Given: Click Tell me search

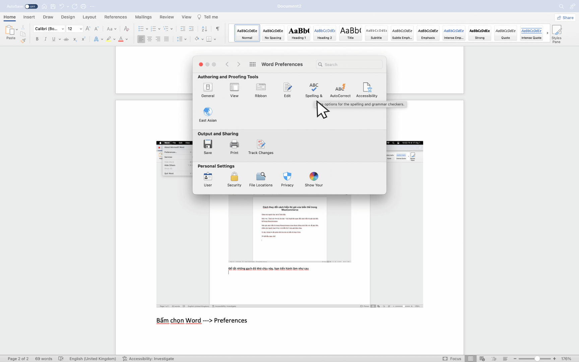Looking at the screenshot, I should 208,17.
